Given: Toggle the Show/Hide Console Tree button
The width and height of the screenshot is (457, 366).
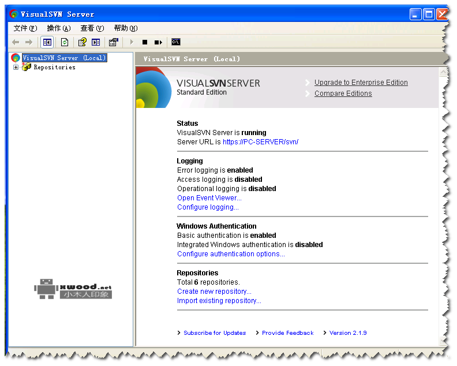Looking at the screenshot, I should [x=47, y=42].
